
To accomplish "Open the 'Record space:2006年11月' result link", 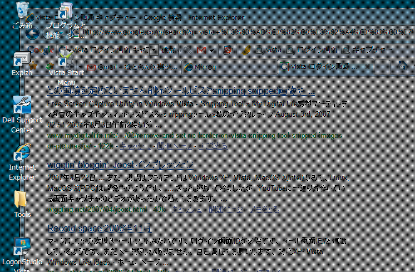I will coord(100,228).
